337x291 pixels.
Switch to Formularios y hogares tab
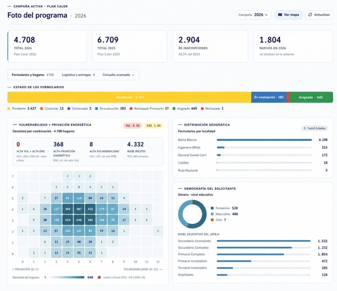coord(33,75)
